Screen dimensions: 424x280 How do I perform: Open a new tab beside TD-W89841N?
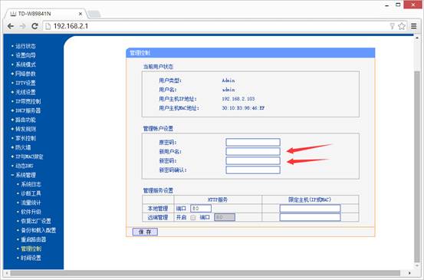pyautogui.click(x=94, y=14)
